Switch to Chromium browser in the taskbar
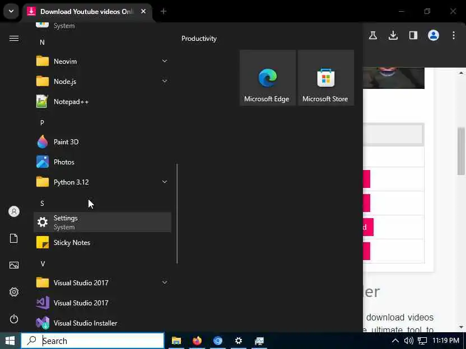This screenshot has width=466, height=349. pyautogui.click(x=218, y=341)
